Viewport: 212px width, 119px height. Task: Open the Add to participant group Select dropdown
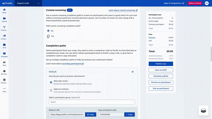[92, 102]
